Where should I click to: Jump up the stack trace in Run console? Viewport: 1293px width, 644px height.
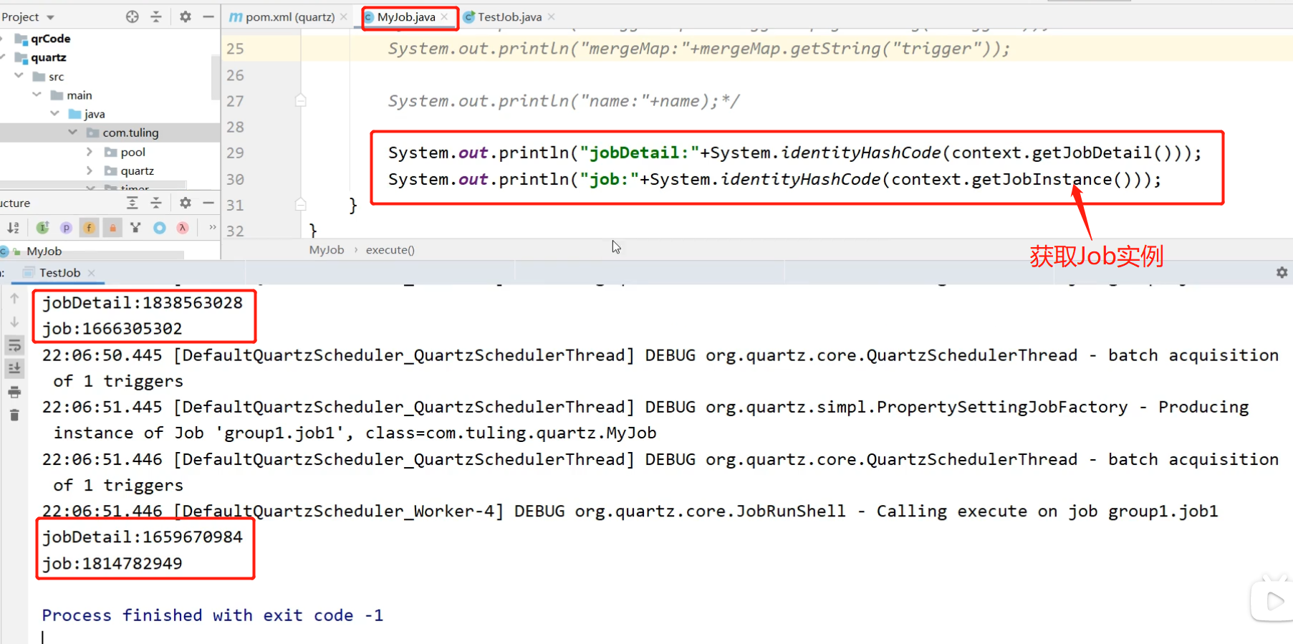14,299
